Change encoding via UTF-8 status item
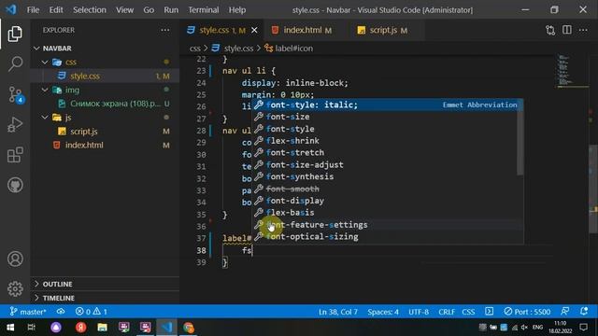Viewport: 598px width, 336px height. coord(419,312)
